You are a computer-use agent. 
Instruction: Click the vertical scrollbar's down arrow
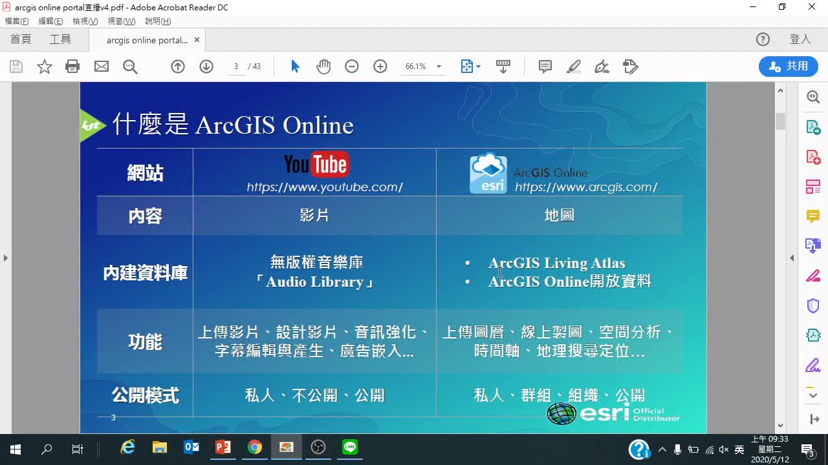[780, 426]
